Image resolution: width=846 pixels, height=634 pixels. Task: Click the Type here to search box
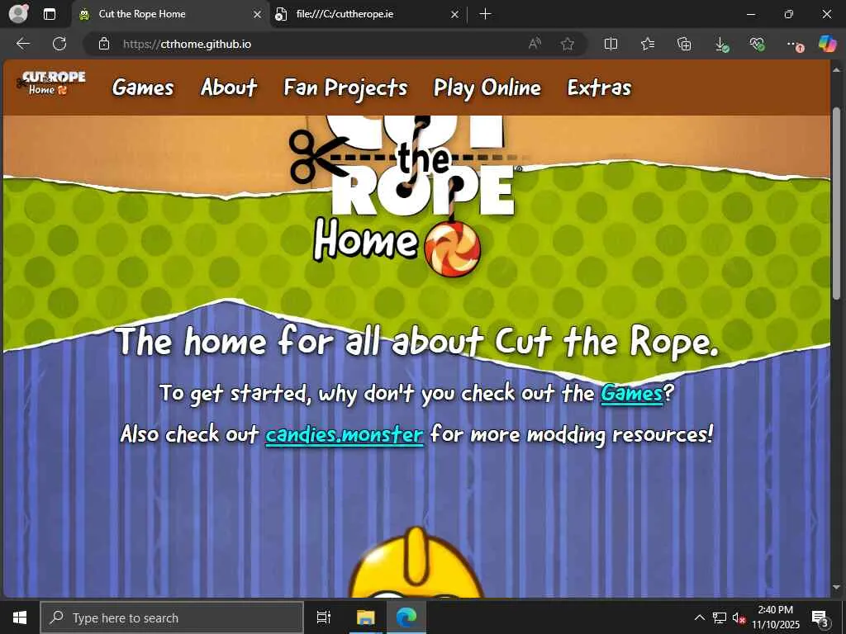coord(172,617)
